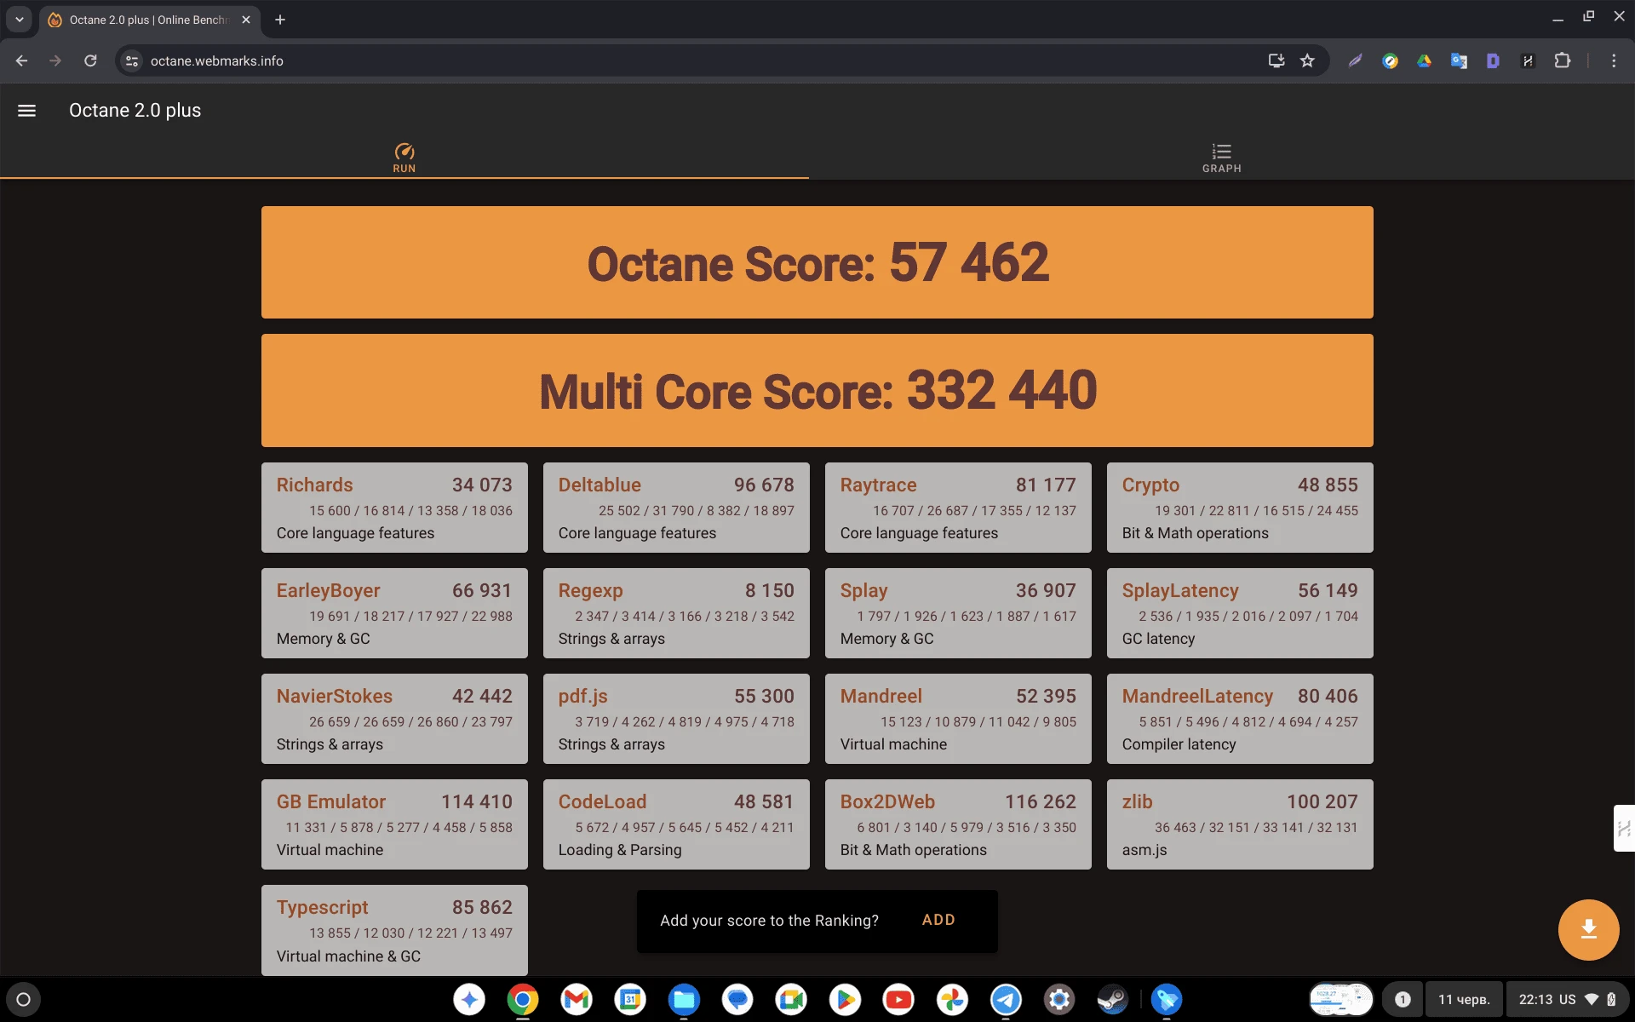Open Chrome three-dot menu

(x=1613, y=60)
